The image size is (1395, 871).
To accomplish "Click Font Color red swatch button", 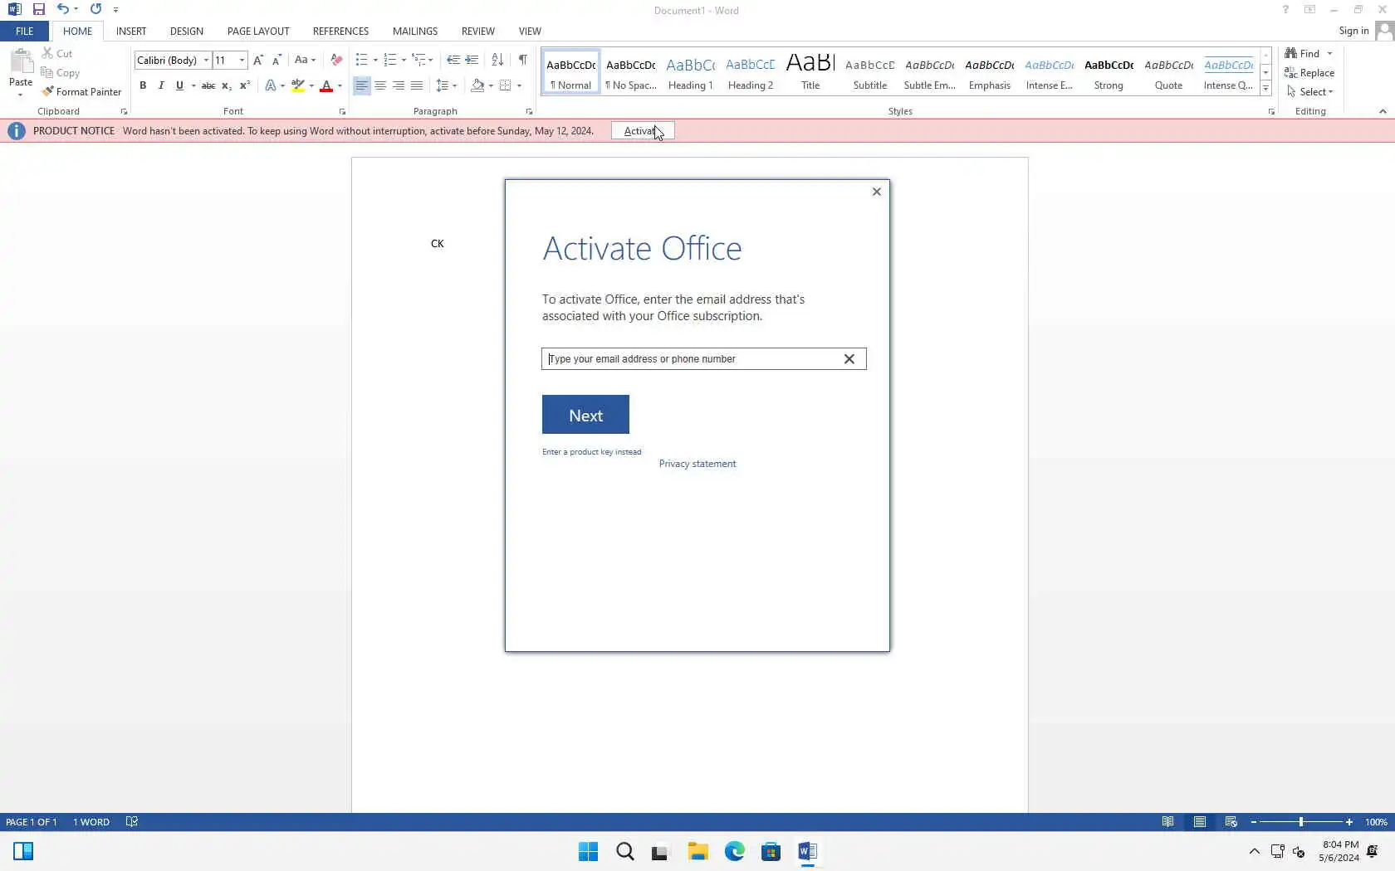I will (326, 85).
